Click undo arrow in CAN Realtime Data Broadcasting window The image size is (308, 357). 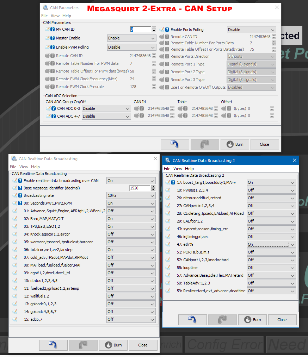point(53,345)
